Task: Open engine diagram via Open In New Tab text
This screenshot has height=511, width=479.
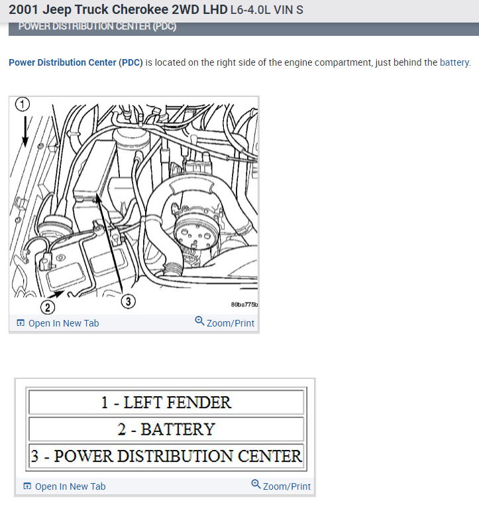Action: (x=64, y=323)
